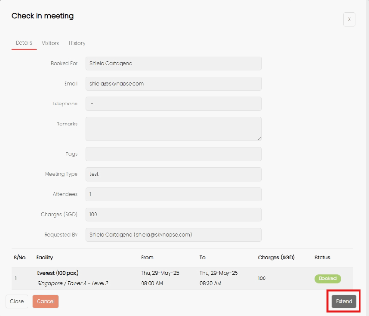Screen dimensions: 369x316
Task: Click the Attendees field
Action: pos(174,194)
